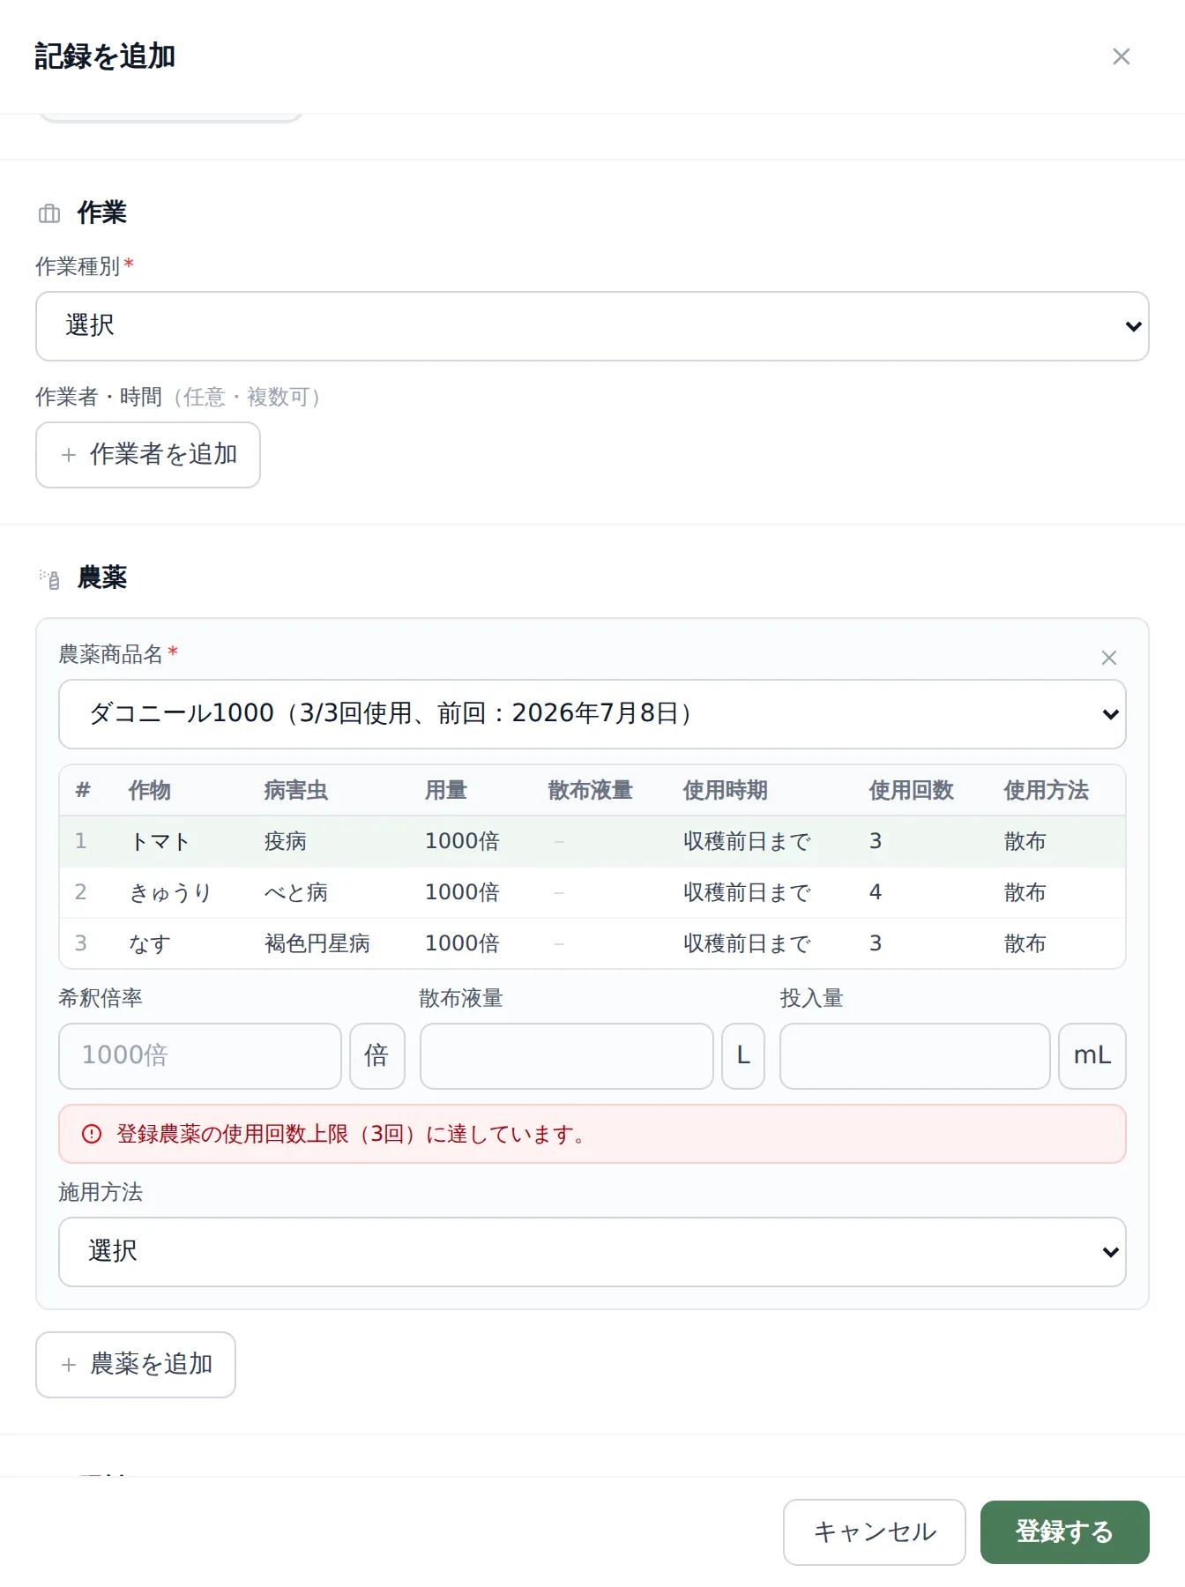Image resolution: width=1185 pixels, height=1587 pixels.
Task: Click the 記録を追加 dialog title
Action: [105, 56]
